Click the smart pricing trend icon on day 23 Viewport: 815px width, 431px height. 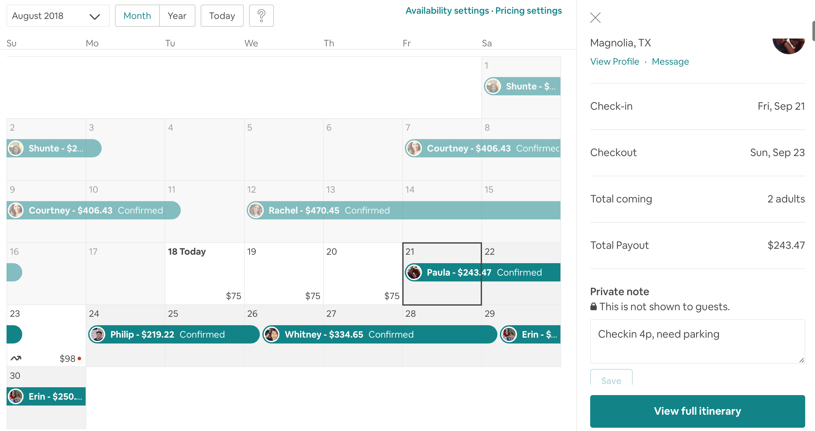pyautogui.click(x=16, y=358)
